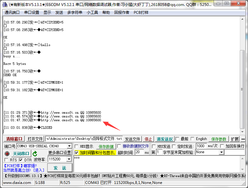Click the 超时时间 20 ms field

pos(139,152)
